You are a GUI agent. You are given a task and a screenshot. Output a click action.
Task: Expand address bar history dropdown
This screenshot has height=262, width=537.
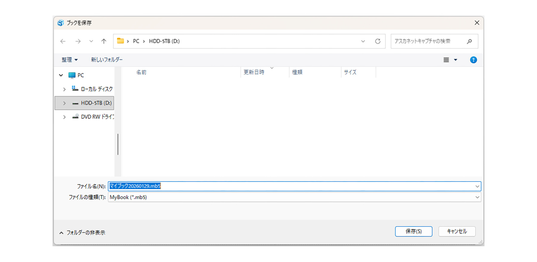363,41
